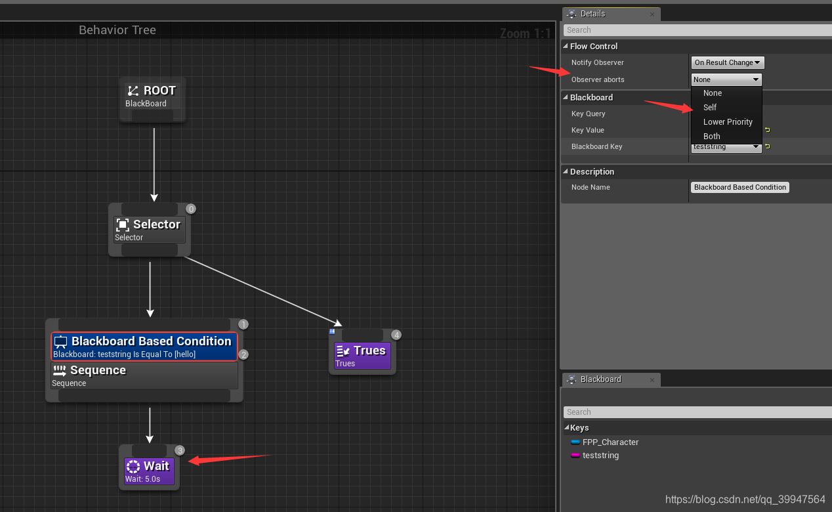This screenshot has height=512, width=832.
Task: Collapse the Keys category
Action: click(x=566, y=428)
